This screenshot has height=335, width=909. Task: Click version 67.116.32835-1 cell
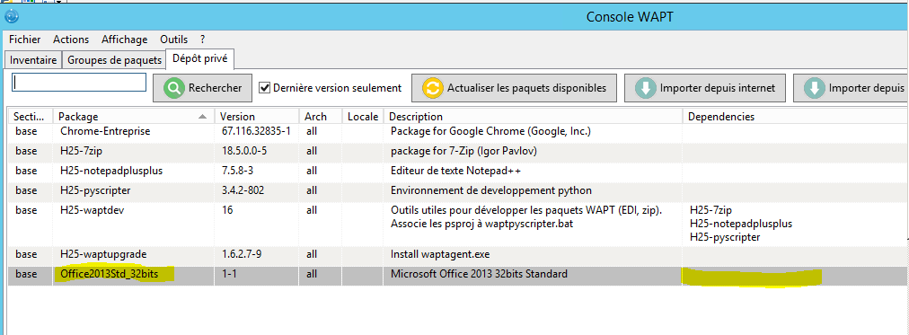[256, 131]
